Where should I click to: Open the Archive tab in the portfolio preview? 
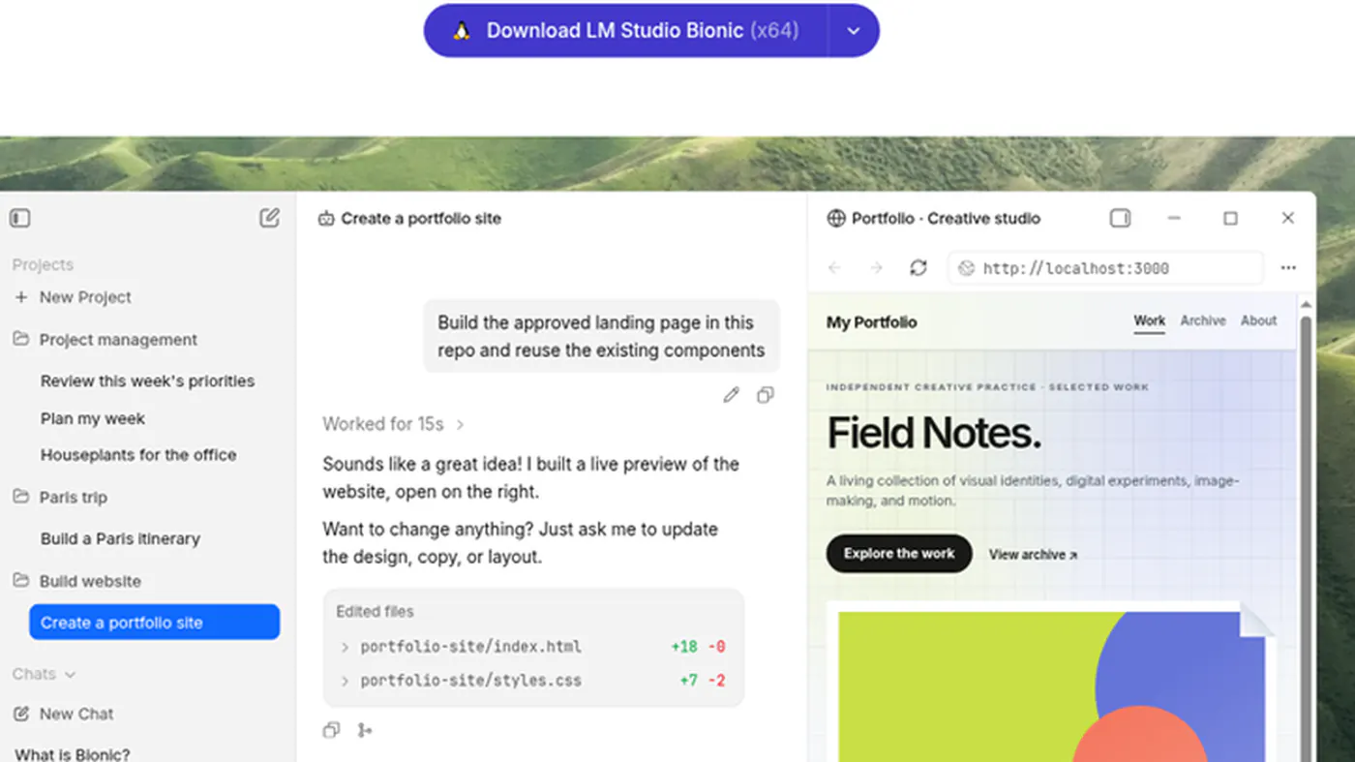[x=1203, y=320]
